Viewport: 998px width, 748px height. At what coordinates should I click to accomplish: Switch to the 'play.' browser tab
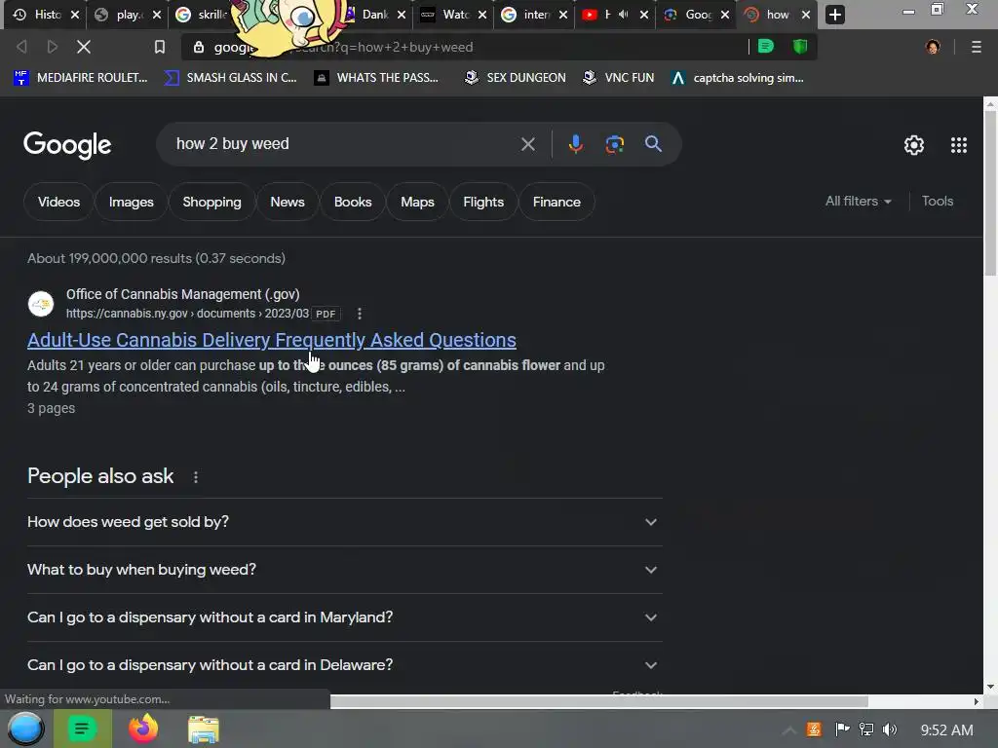(128, 15)
